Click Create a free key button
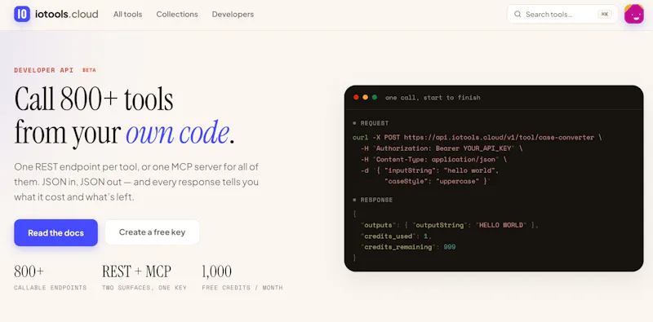 152,232
